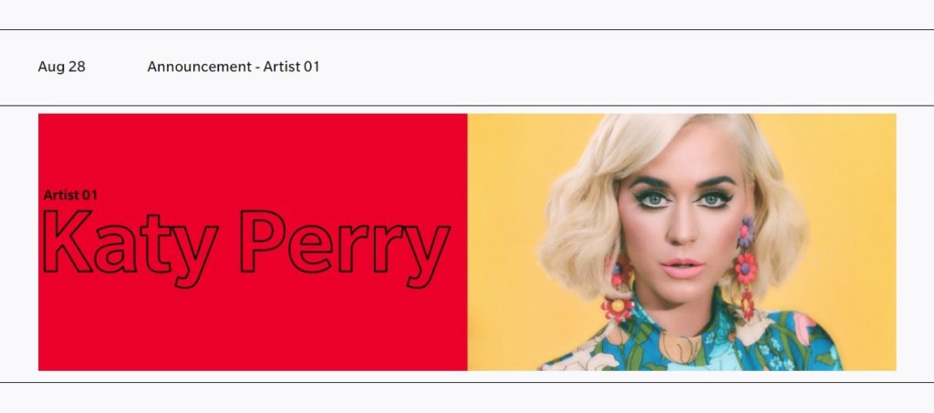Click the letter y ending Perry

point(428,256)
